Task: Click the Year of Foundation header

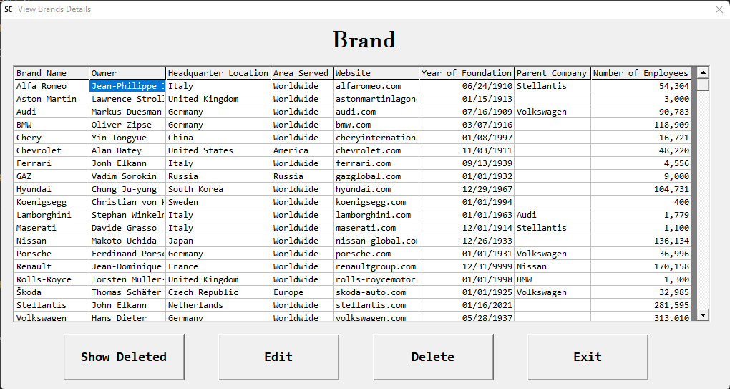Action: point(467,73)
